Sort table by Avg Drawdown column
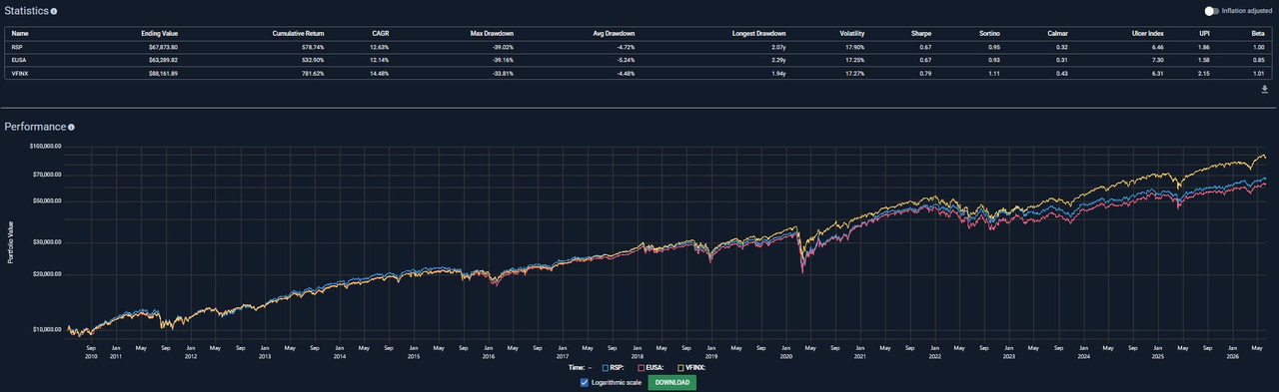This screenshot has height=392, width=1279. coord(614,33)
